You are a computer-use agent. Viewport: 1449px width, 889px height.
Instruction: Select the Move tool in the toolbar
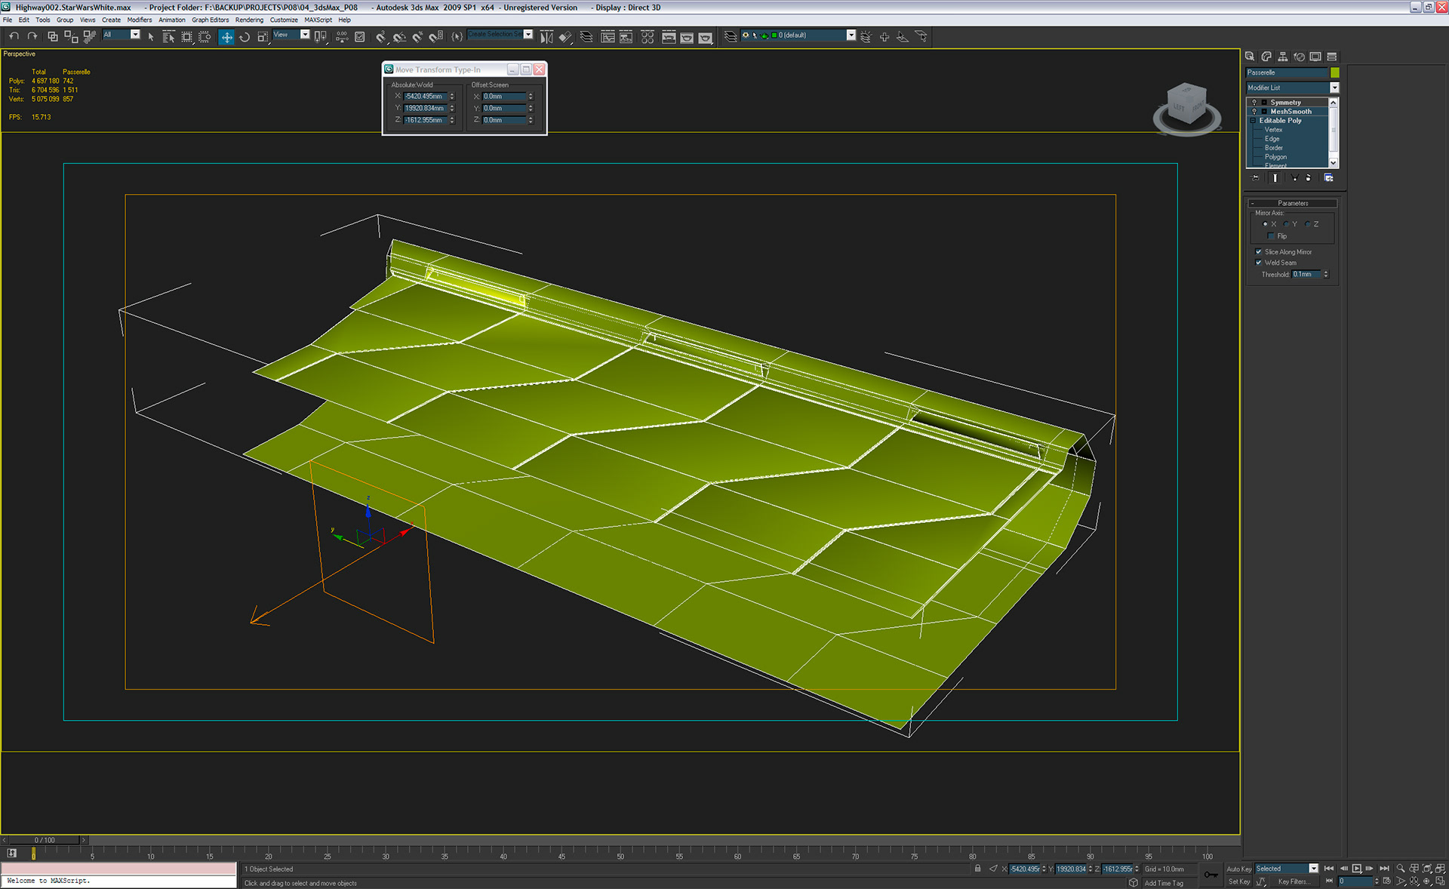coord(226,36)
